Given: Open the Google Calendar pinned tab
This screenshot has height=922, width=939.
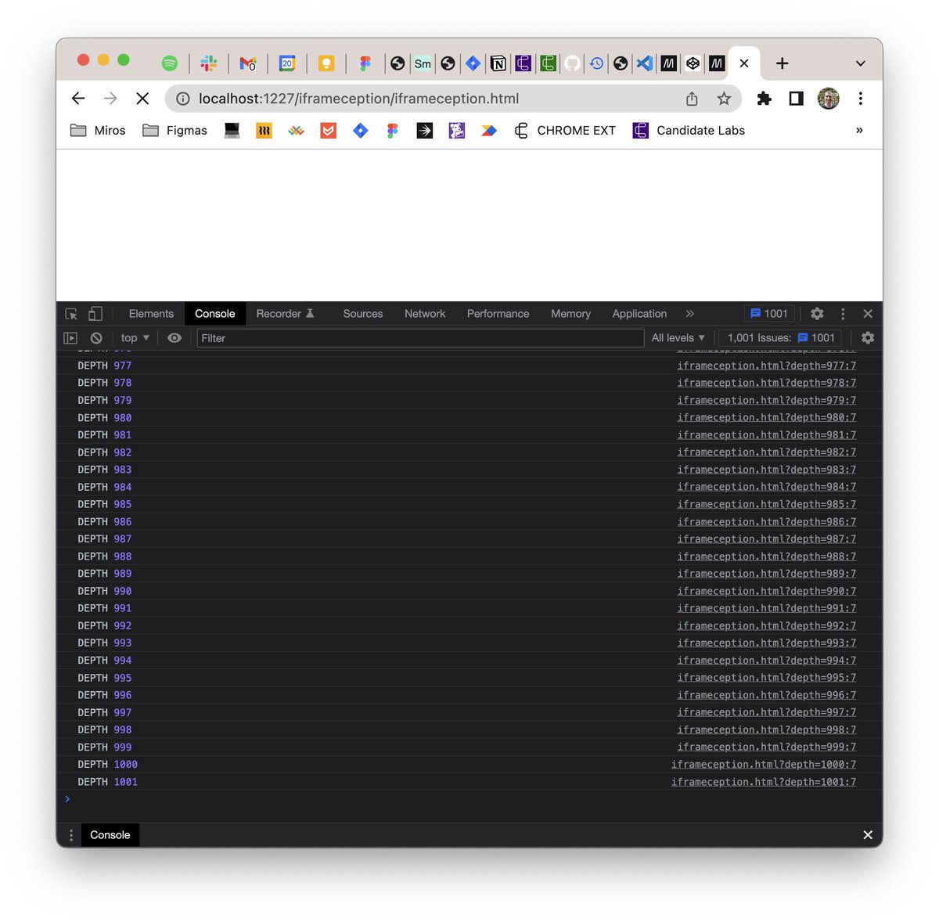Looking at the screenshot, I should pyautogui.click(x=287, y=63).
